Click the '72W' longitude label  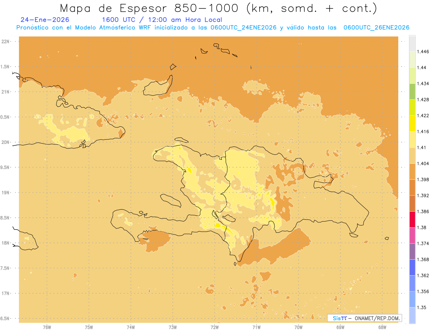(x=214, y=327)
